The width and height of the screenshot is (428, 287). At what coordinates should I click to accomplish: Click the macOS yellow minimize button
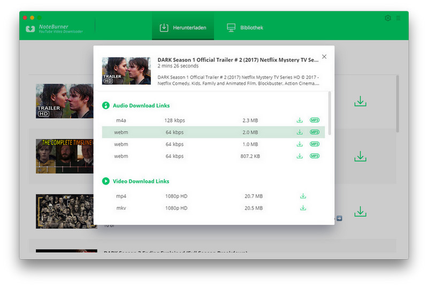[x=32, y=18]
